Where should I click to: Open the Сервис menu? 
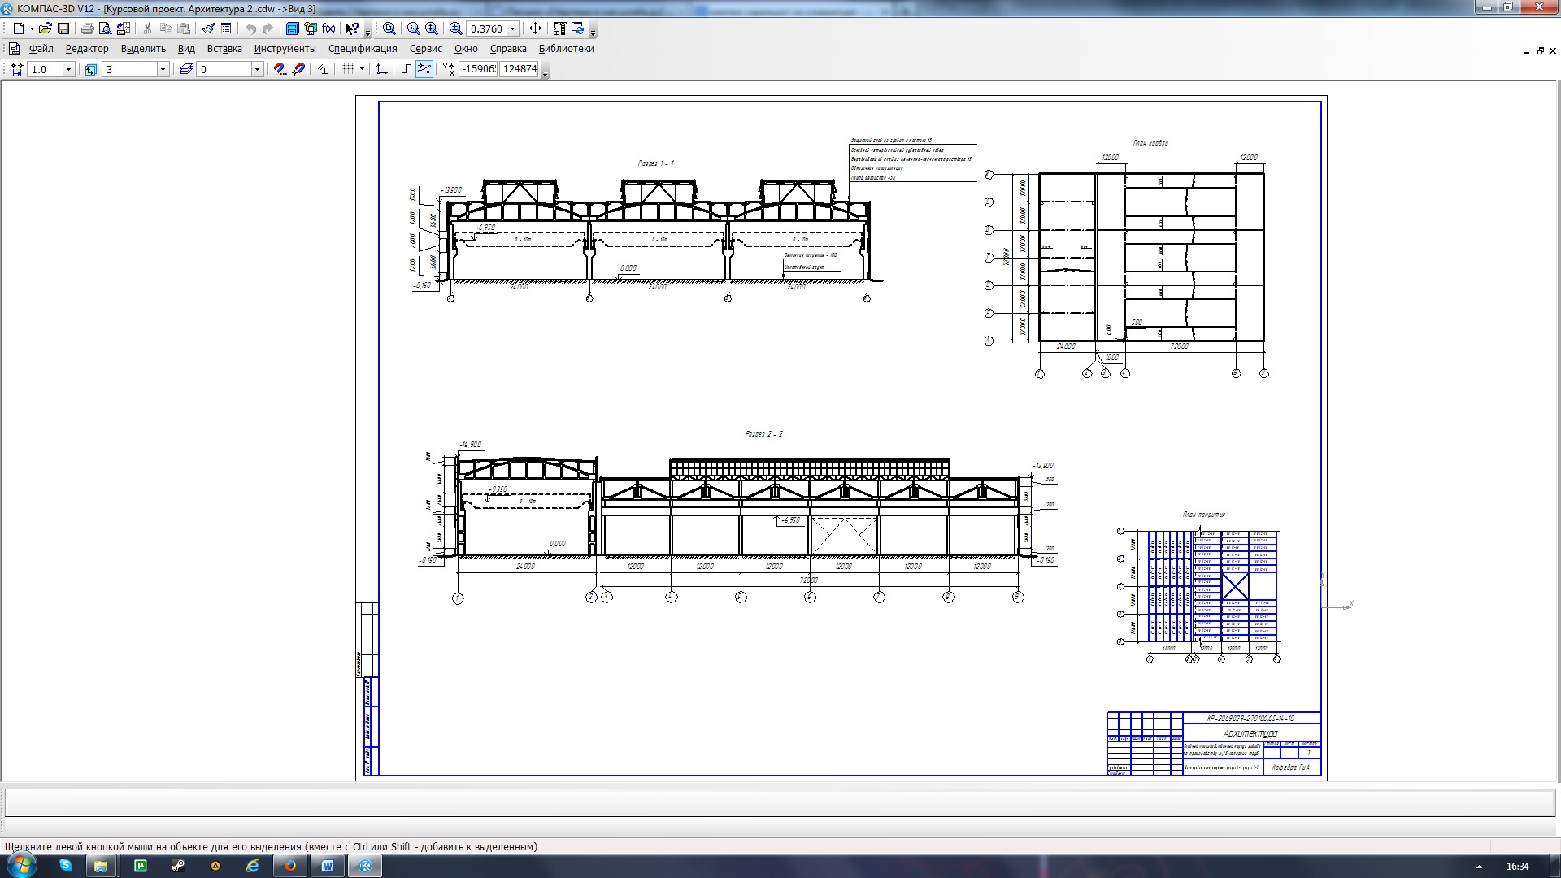pos(426,49)
